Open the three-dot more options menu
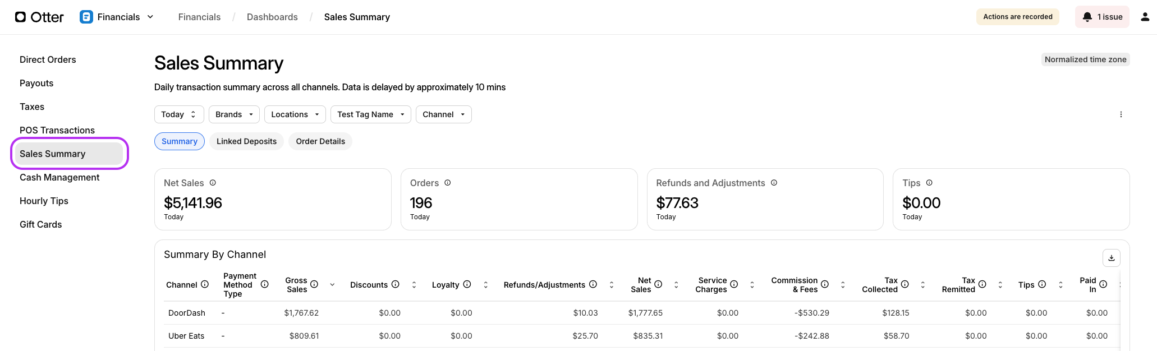The width and height of the screenshot is (1157, 351). click(1121, 114)
